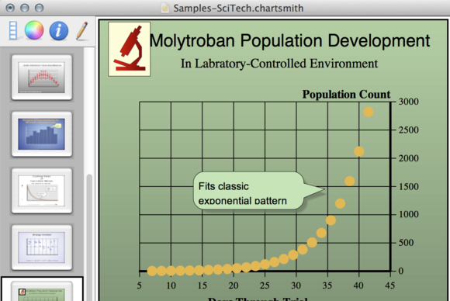The height and width of the screenshot is (301, 450).
Task: Click the Population Count axis label
Action: pos(346,95)
